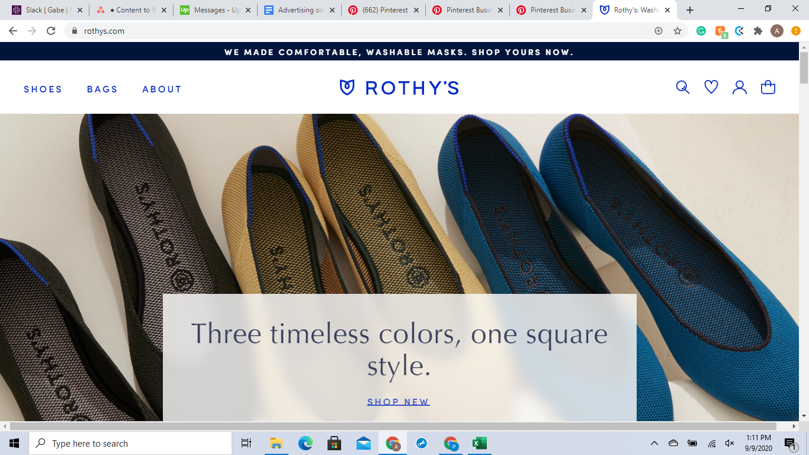Open the OneDrive cloud tray icon
This screenshot has width=809, height=455.
[673, 443]
